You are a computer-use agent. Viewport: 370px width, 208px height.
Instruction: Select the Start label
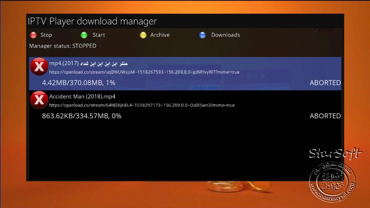[x=99, y=35]
